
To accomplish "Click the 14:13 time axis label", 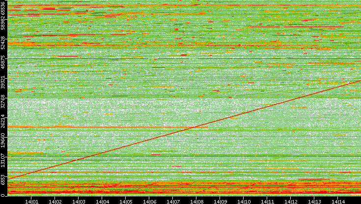I will [x=314, y=202].
